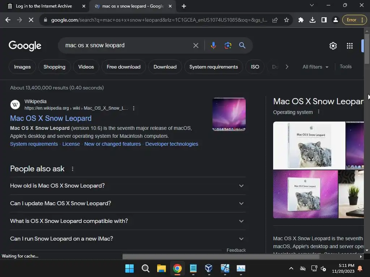Open Windows taskbar search
This screenshot has width=370, height=277.
[145, 268]
